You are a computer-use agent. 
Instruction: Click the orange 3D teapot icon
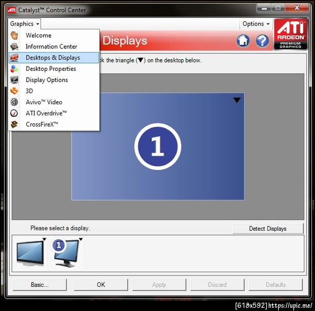(14, 91)
